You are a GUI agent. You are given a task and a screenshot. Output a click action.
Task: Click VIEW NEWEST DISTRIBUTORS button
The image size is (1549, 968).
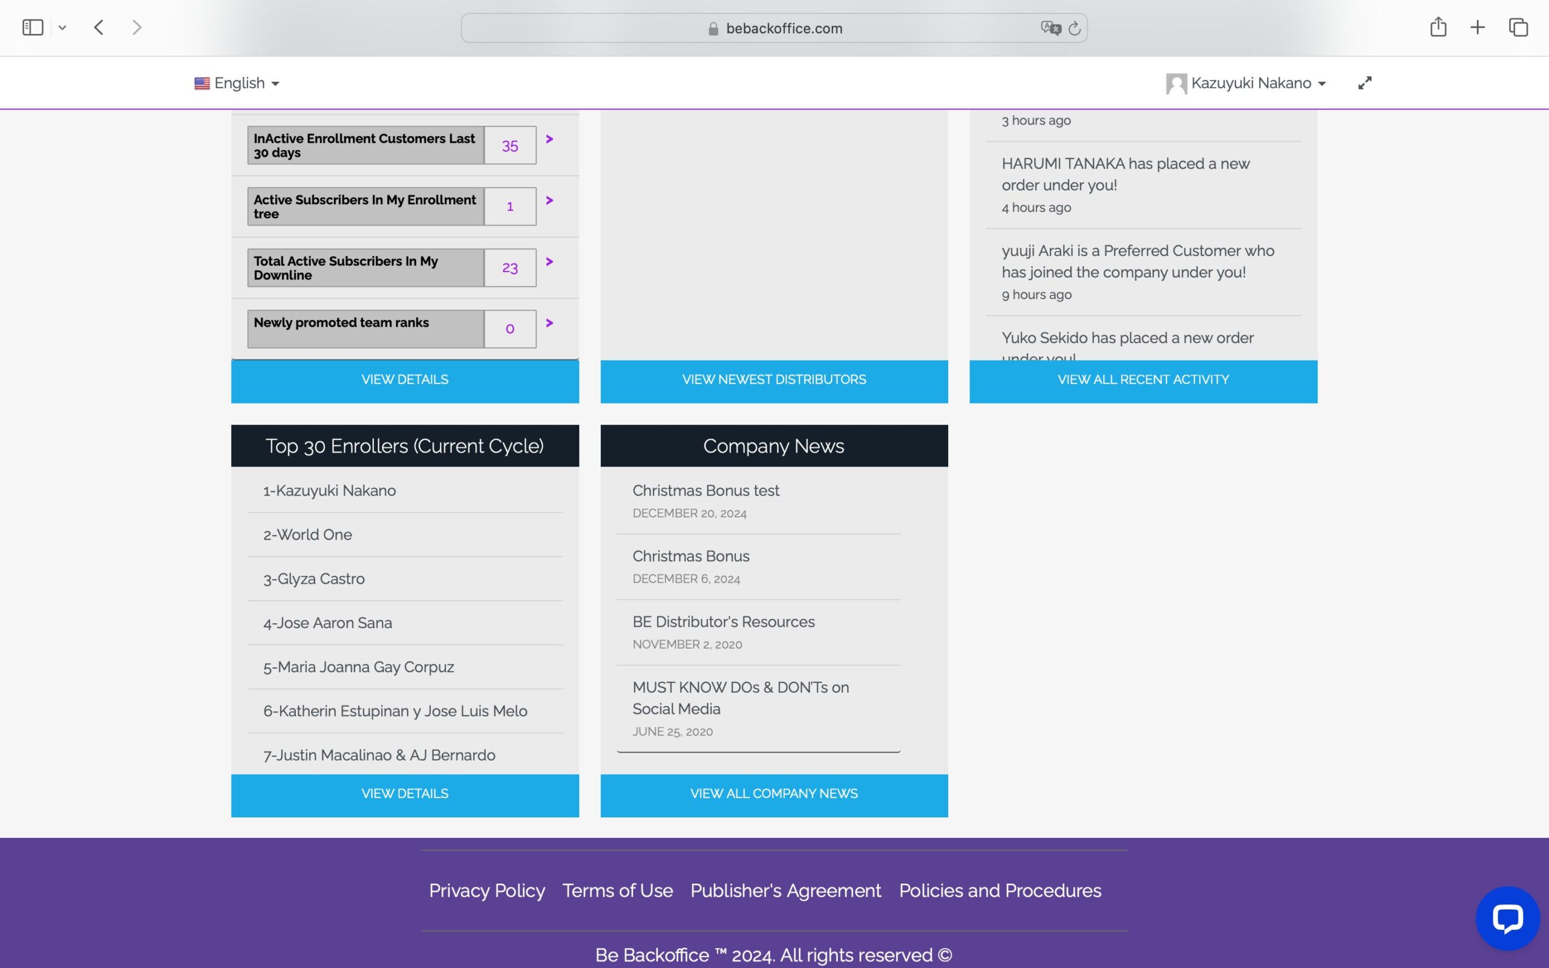pos(774,381)
